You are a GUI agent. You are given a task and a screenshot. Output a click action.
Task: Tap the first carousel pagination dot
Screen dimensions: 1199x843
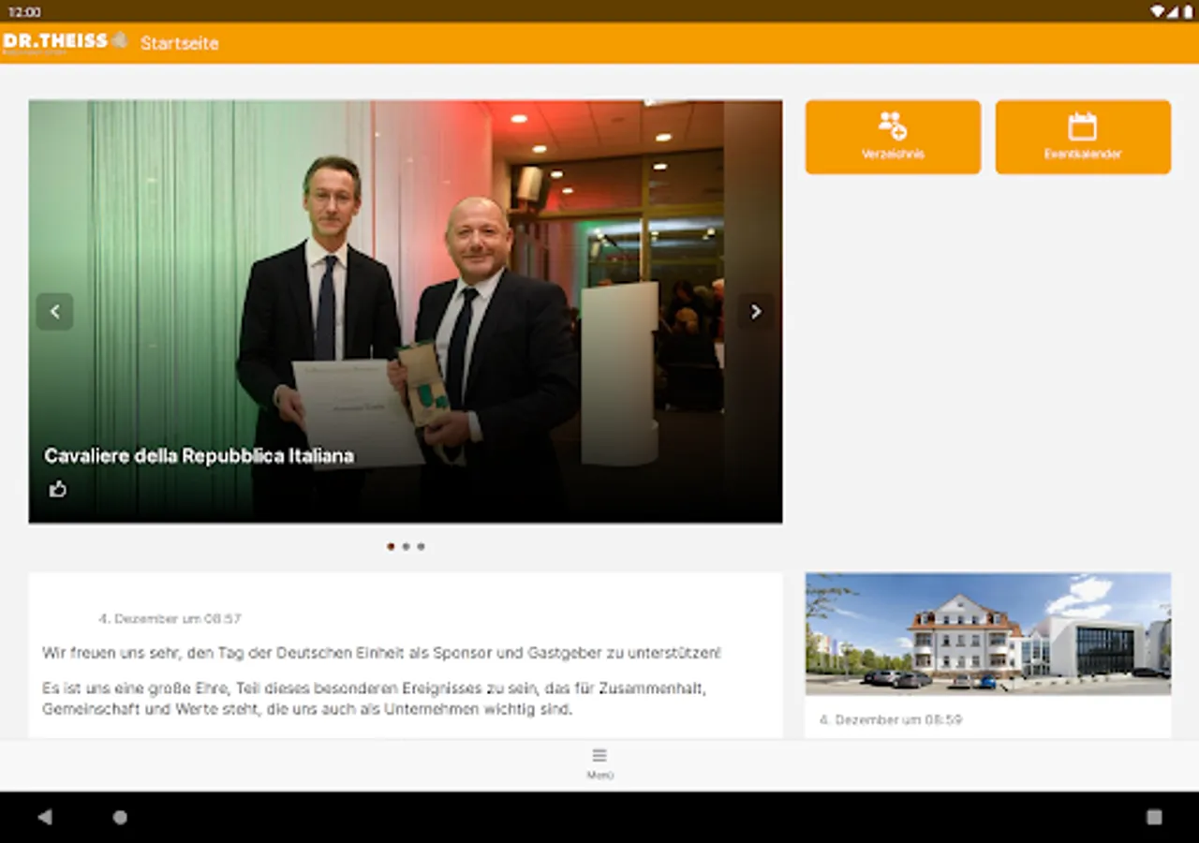click(x=391, y=546)
